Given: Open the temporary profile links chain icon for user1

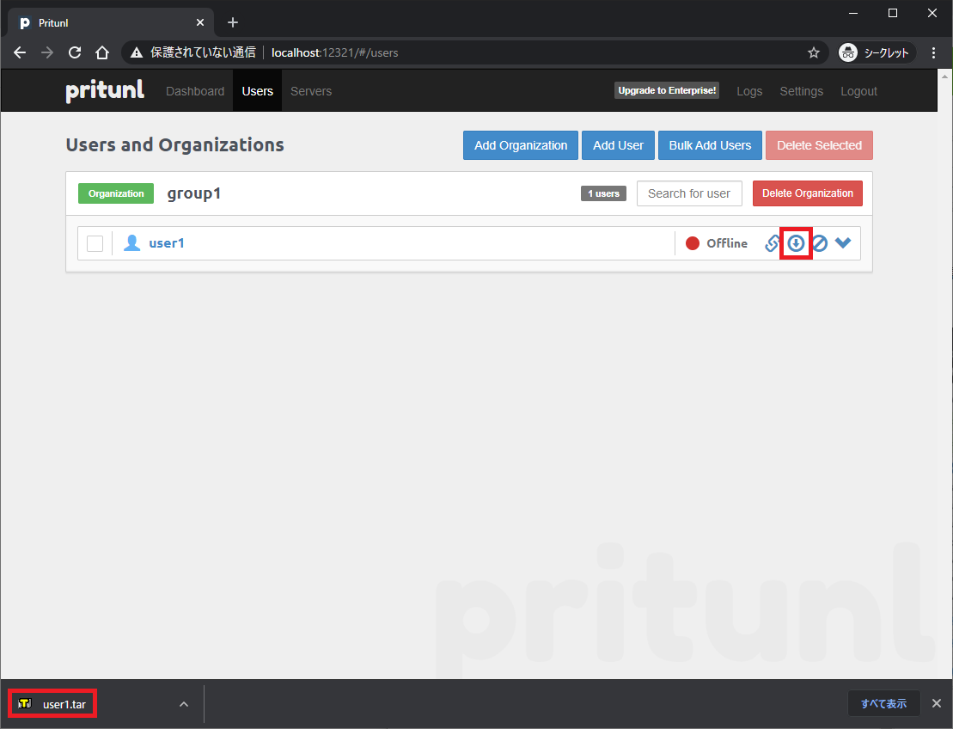Looking at the screenshot, I should click(x=772, y=243).
